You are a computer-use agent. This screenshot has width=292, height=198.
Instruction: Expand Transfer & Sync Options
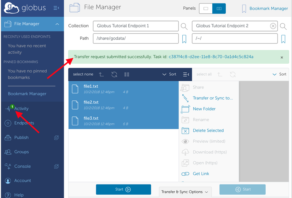click(x=185, y=192)
